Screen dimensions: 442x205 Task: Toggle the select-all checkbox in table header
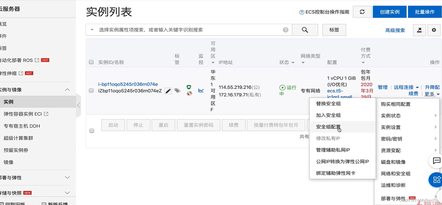[91, 62]
